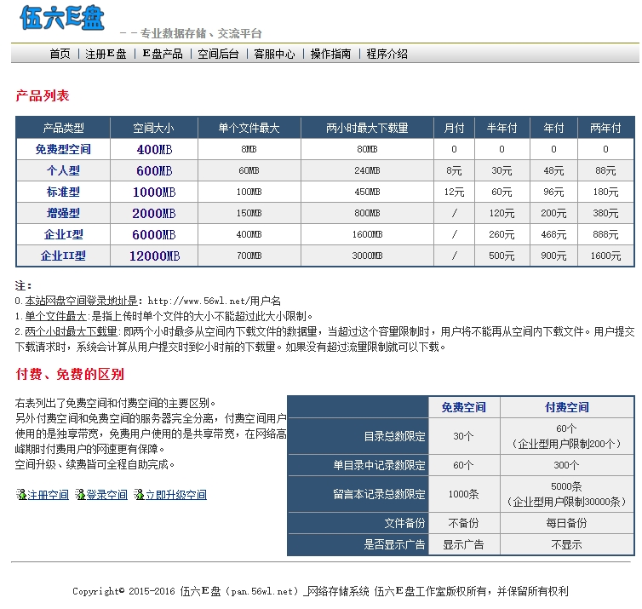Click the 900元 yearly price cell
The height and width of the screenshot is (609, 642).
(553, 256)
